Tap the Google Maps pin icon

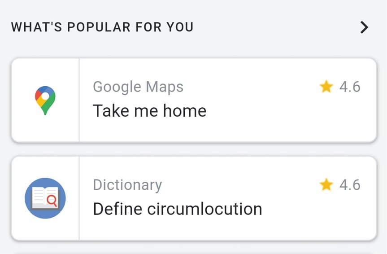[45, 100]
